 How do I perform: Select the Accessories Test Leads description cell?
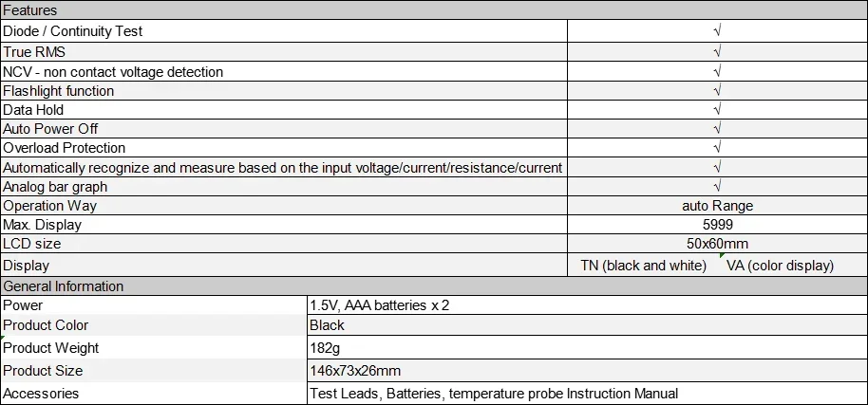click(588, 394)
